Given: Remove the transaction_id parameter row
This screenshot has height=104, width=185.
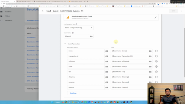Looking at the screenshot, I should 156,56.
